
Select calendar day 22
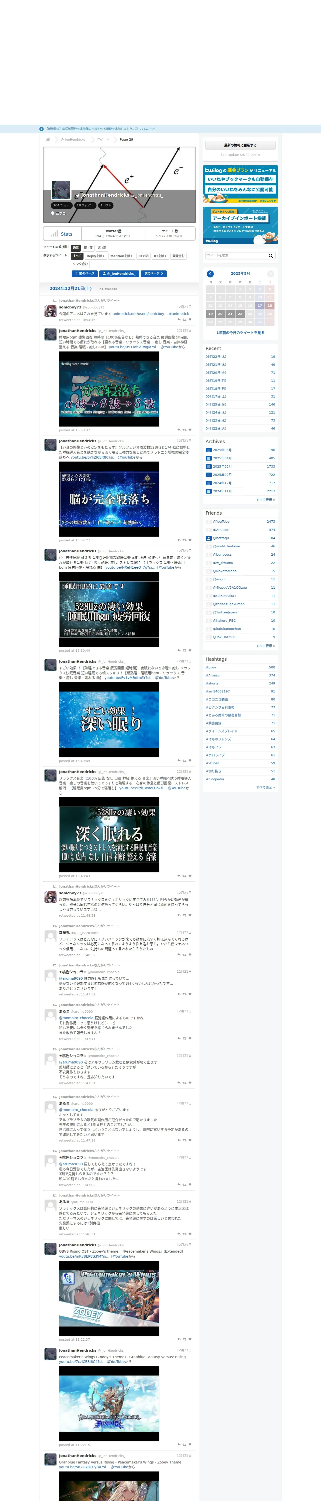click(x=240, y=313)
